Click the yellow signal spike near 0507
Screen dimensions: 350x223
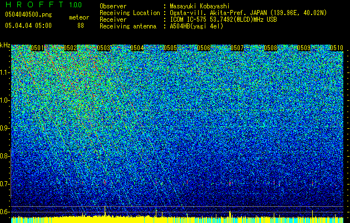230,214
